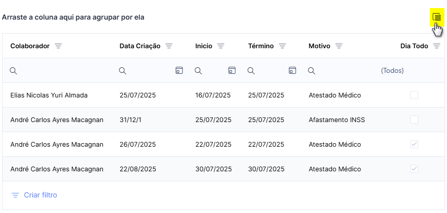Open calendar picker in Término filter
Viewport: 447px width, 213px height.
292,70
